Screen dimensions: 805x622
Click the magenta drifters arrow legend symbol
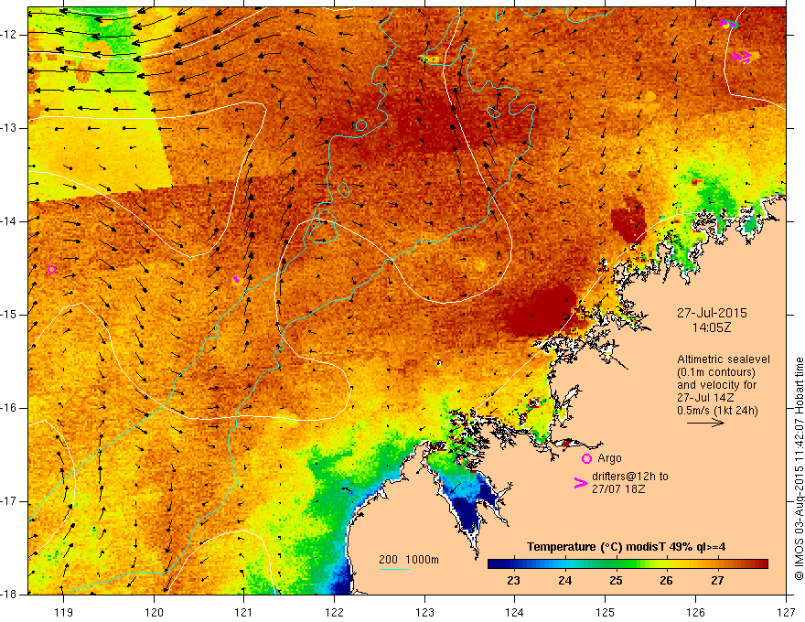[581, 482]
